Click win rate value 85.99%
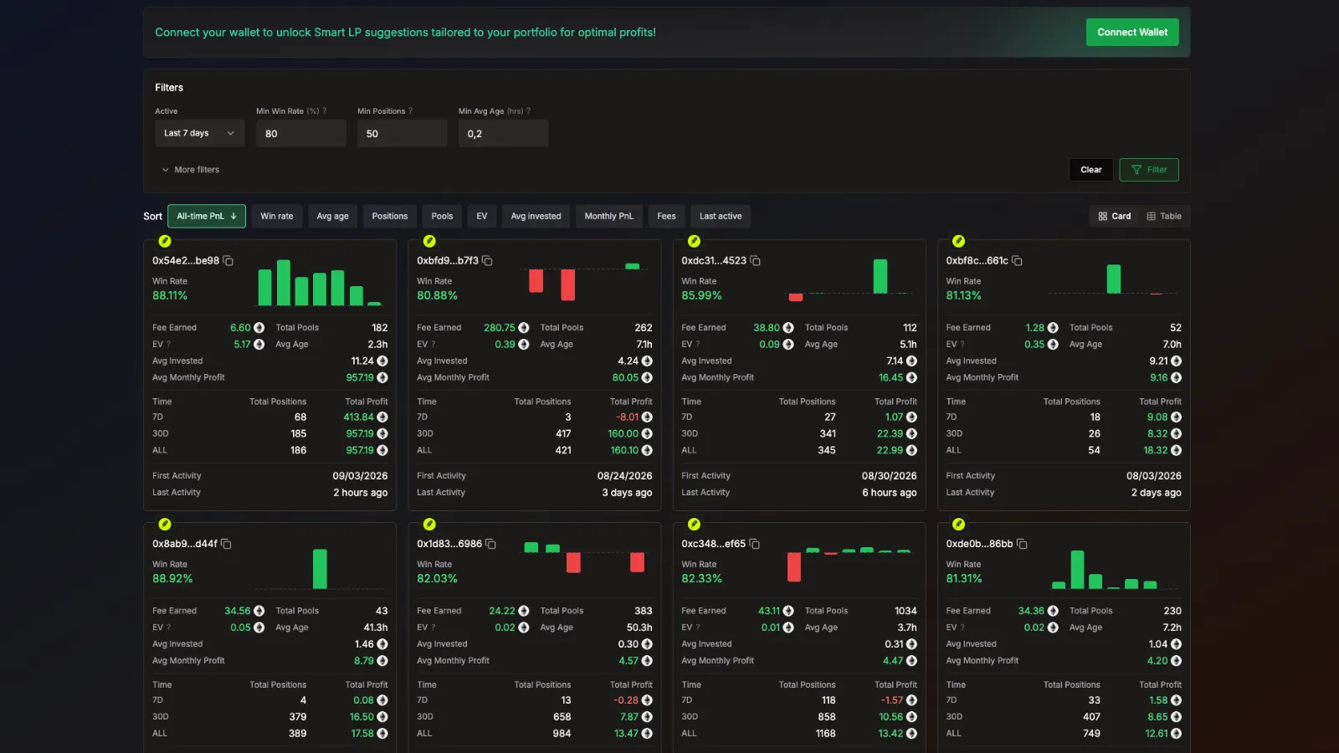This screenshot has width=1339, height=753. [701, 296]
